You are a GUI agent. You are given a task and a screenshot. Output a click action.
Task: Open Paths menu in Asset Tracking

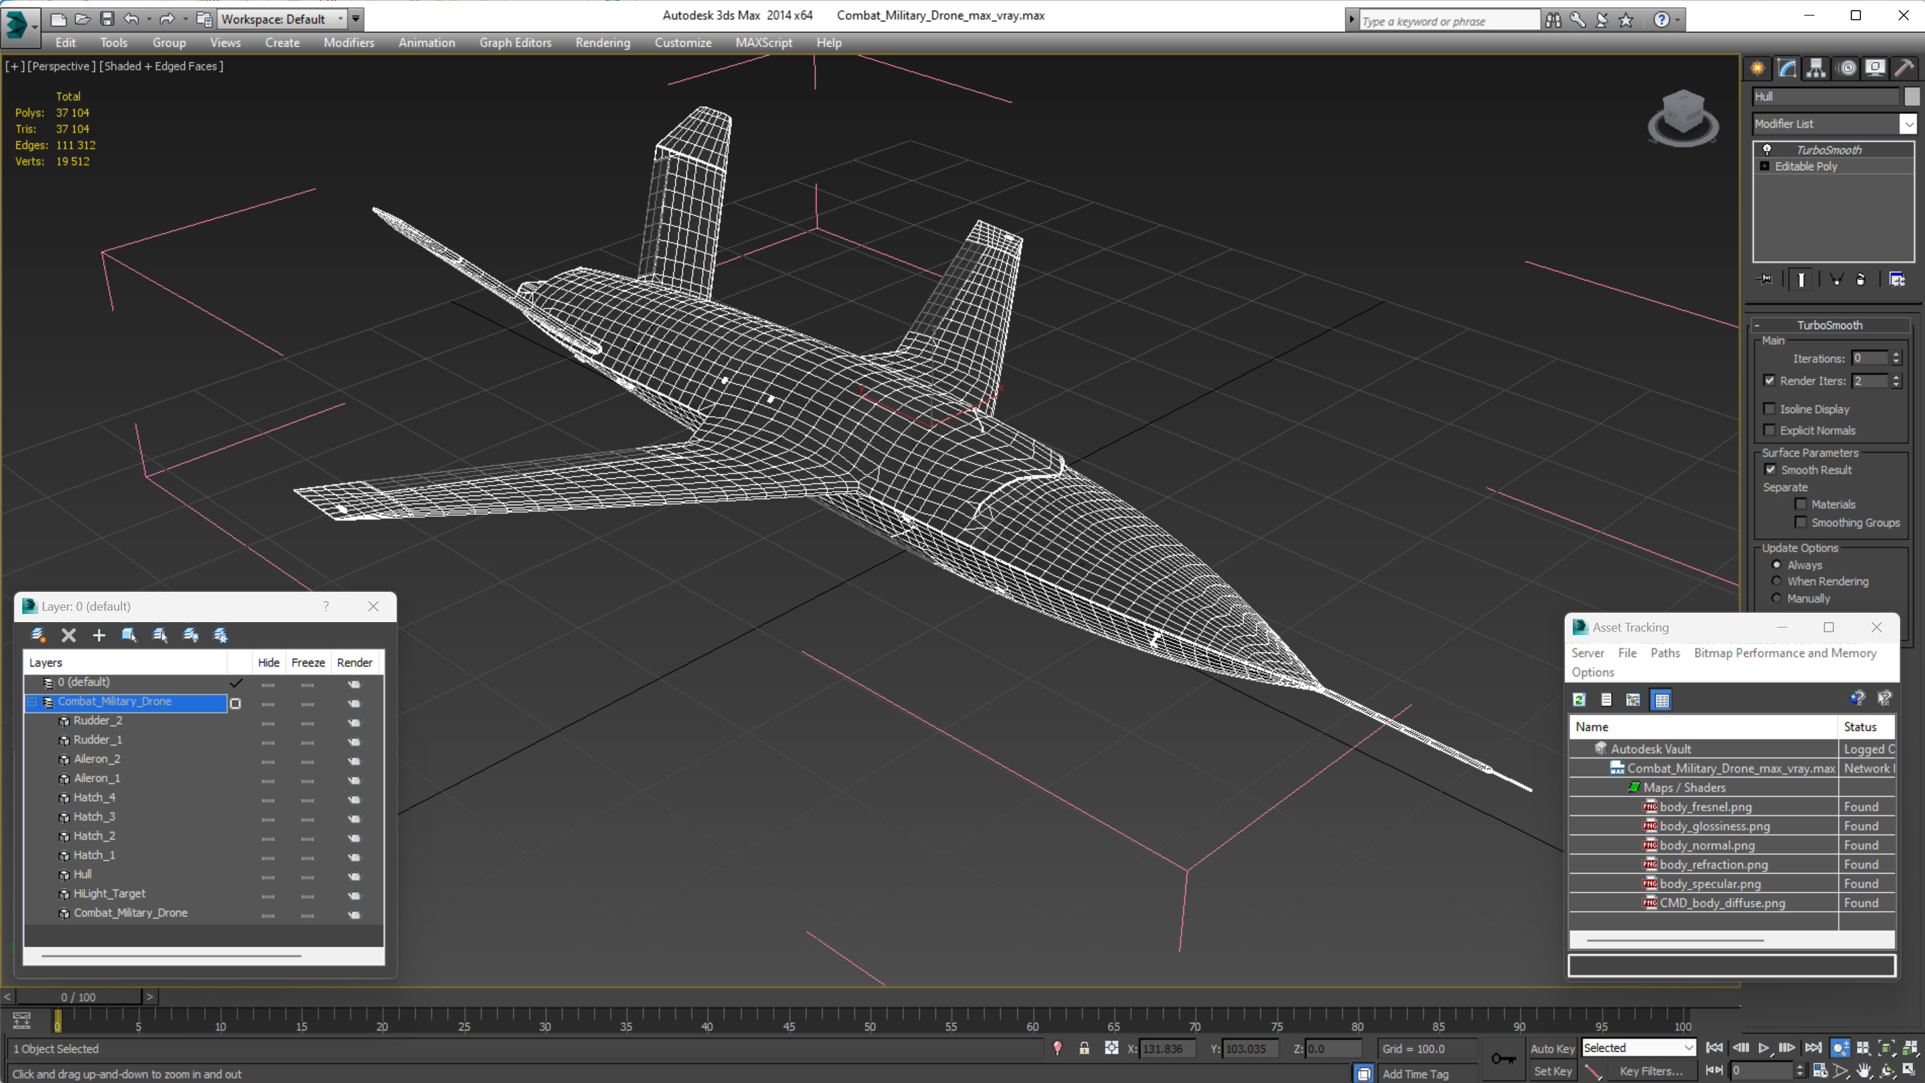1665,652
